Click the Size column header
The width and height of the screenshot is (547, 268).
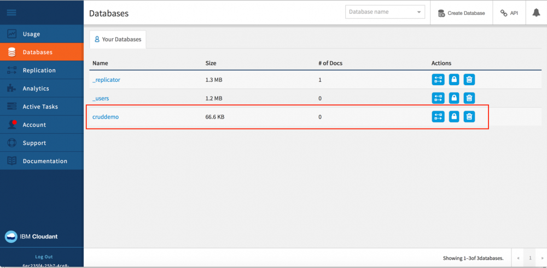pos(211,63)
